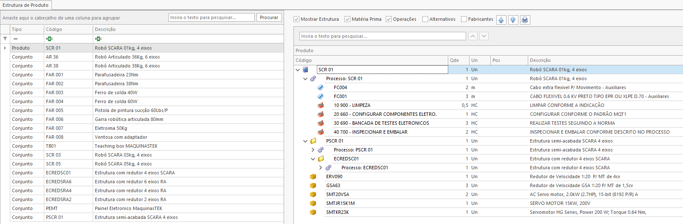Click the SCR 01 product database icon
This screenshot has width=683, height=224.
pyautogui.click(x=305, y=70)
